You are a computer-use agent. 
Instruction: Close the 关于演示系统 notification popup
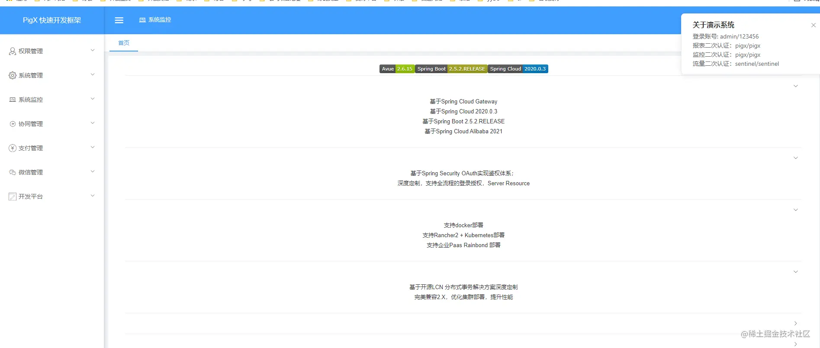[x=814, y=25]
